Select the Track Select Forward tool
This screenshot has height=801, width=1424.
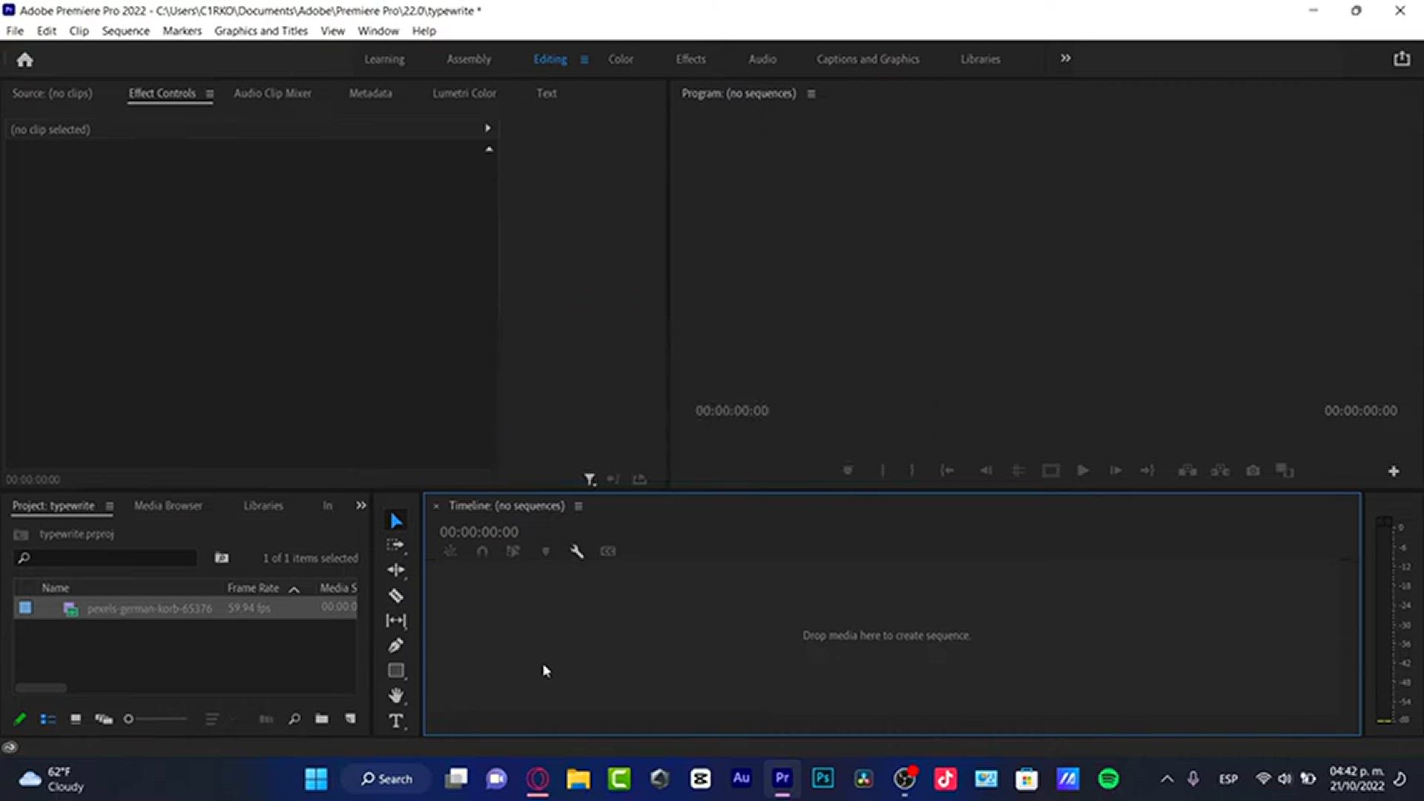point(396,545)
